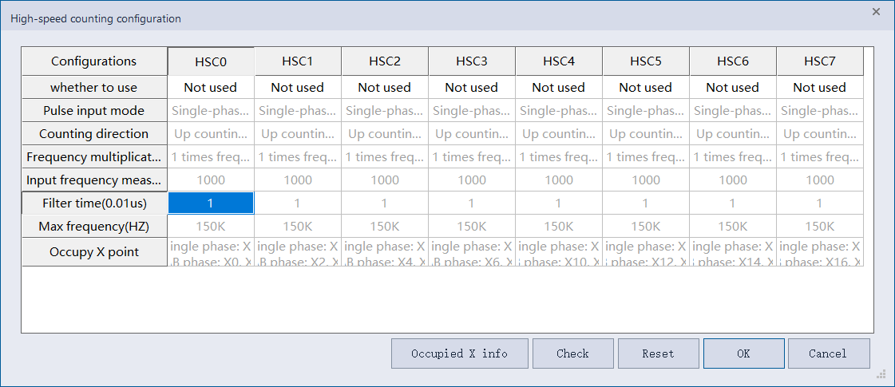Open HSC5 Frequency multiplication dropdown
Image resolution: width=895 pixels, height=387 pixels.
point(646,157)
